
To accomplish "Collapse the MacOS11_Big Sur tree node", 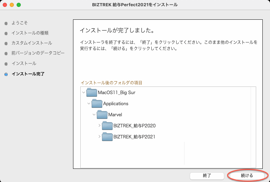I will [x=84, y=93].
